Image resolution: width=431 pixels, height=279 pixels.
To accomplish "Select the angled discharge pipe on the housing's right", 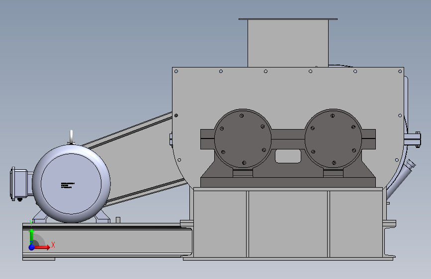I will pyautogui.click(x=400, y=179).
